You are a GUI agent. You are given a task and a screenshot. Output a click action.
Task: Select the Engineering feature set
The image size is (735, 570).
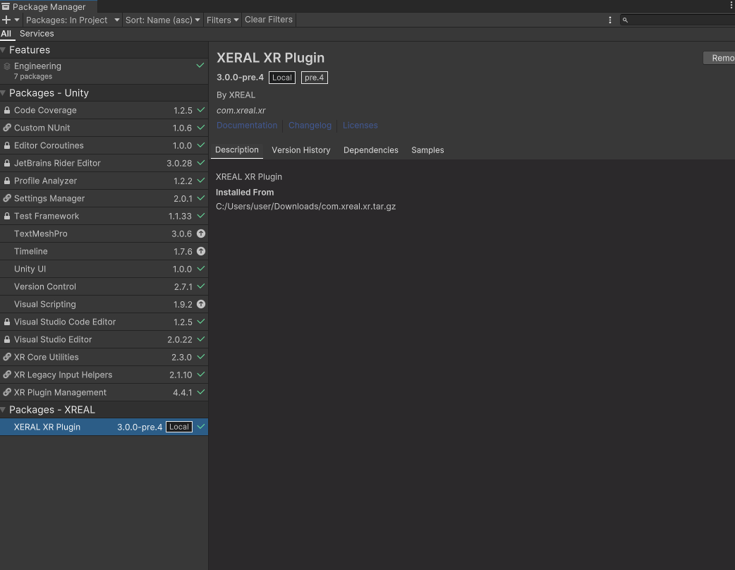pos(104,71)
